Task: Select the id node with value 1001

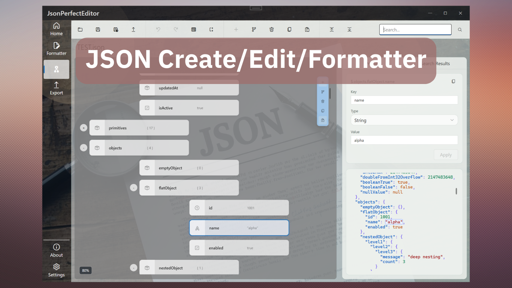Action: click(239, 208)
